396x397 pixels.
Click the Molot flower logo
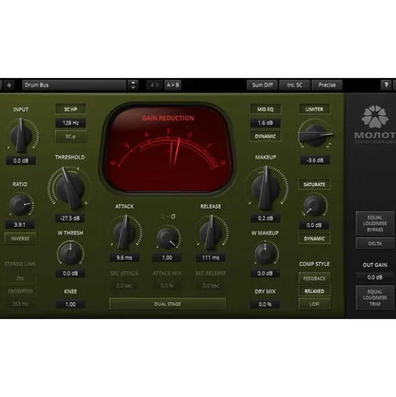coord(375,116)
